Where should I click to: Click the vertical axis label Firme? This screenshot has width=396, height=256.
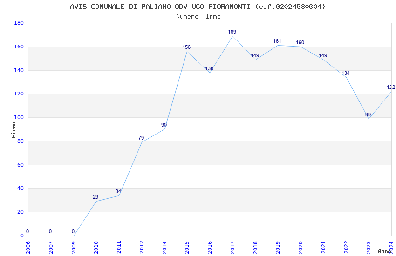coord(14,130)
